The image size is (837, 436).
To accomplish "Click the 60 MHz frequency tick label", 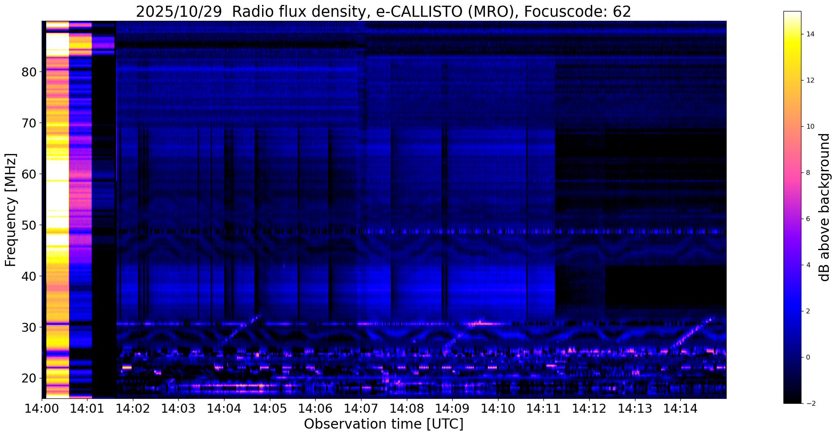I will coord(29,174).
